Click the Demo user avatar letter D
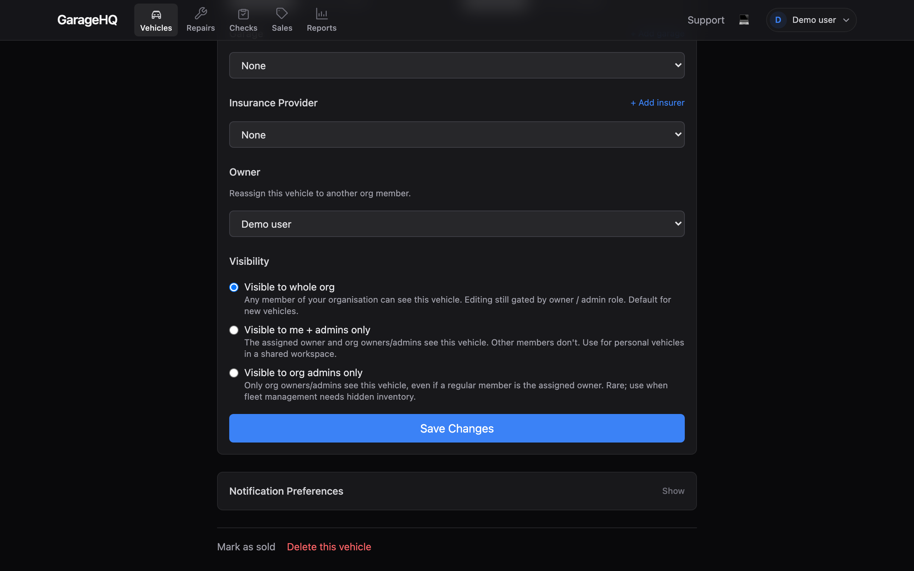 pyautogui.click(x=778, y=20)
